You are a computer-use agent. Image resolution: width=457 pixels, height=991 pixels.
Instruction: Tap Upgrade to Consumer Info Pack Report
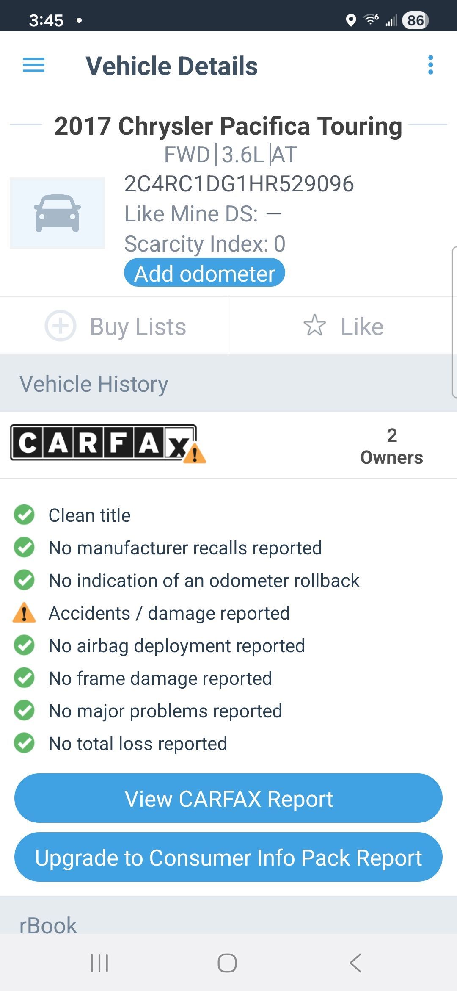(228, 858)
